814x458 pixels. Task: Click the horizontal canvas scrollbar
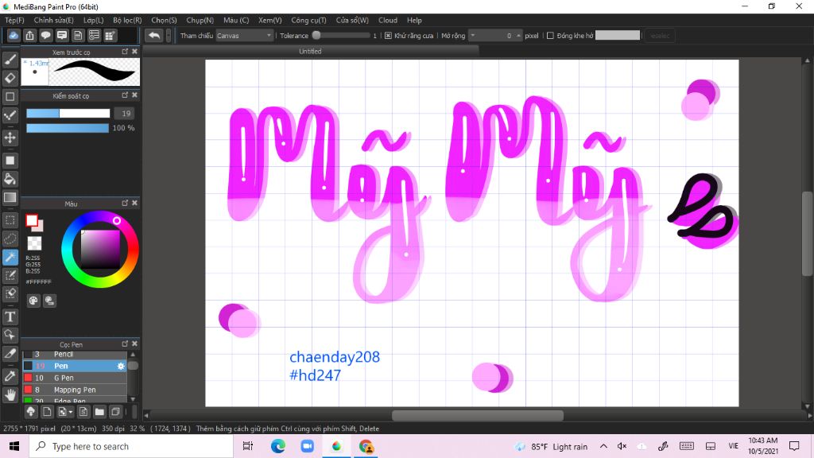(478, 415)
